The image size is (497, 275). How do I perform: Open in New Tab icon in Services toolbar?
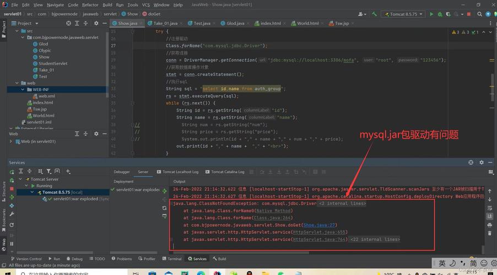pyautogui.click(x=57, y=171)
